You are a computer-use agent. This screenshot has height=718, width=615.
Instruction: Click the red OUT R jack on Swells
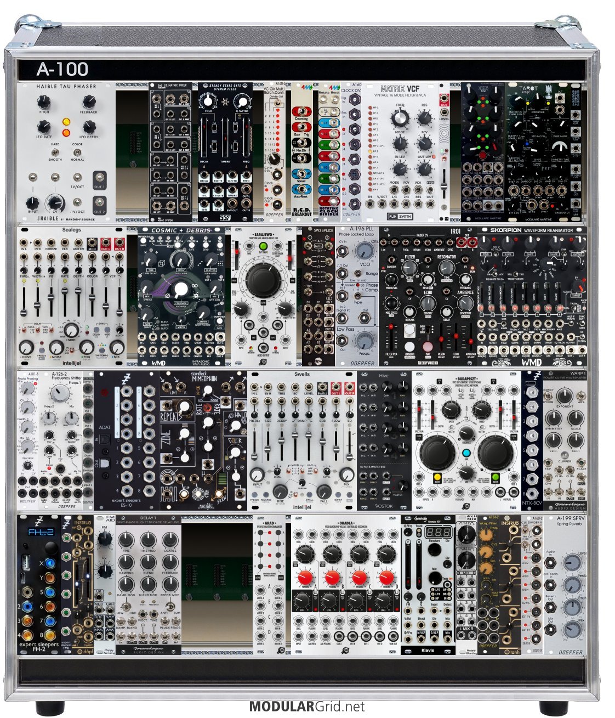[349, 387]
